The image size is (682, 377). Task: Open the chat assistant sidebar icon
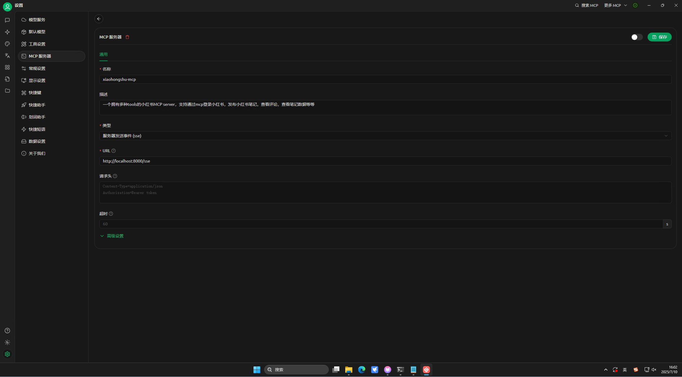[7, 20]
